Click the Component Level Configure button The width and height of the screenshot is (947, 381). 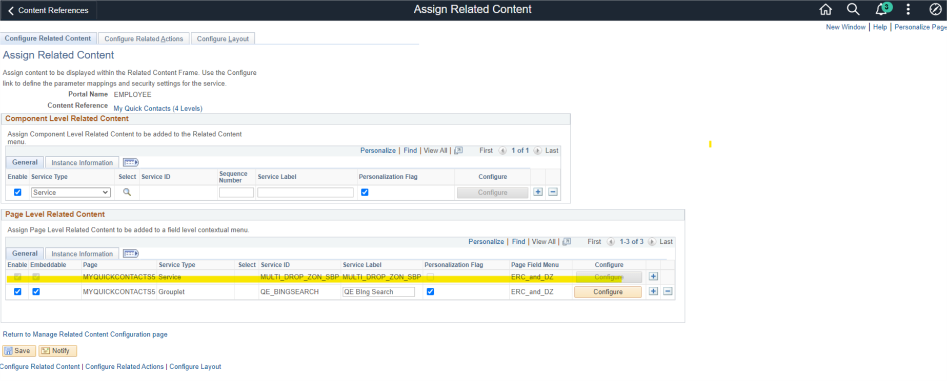[492, 193]
